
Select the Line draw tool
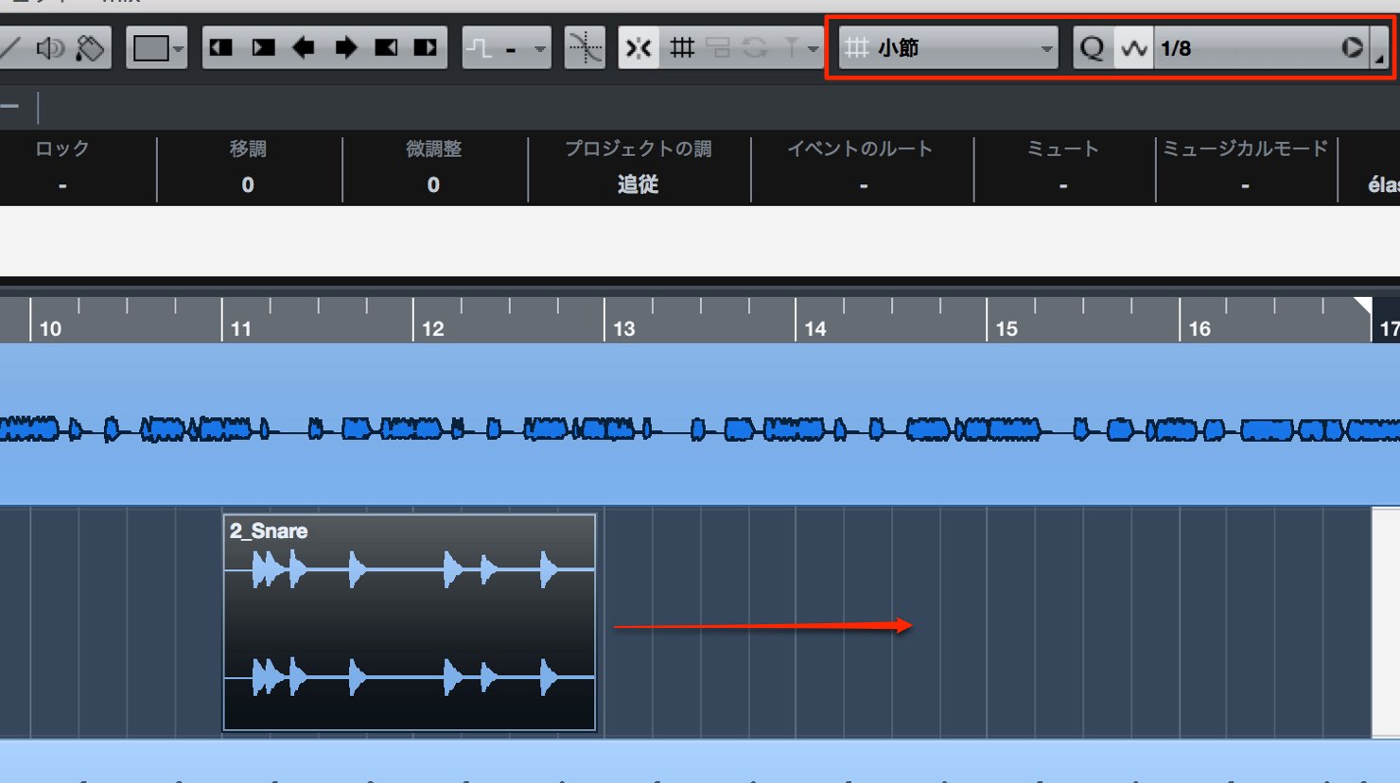[x=9, y=48]
